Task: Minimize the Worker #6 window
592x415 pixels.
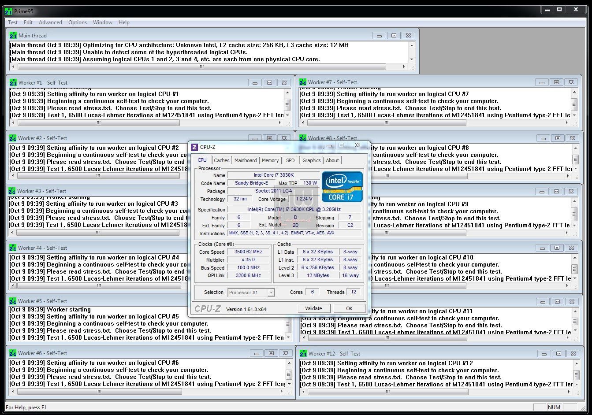Action: coord(257,353)
